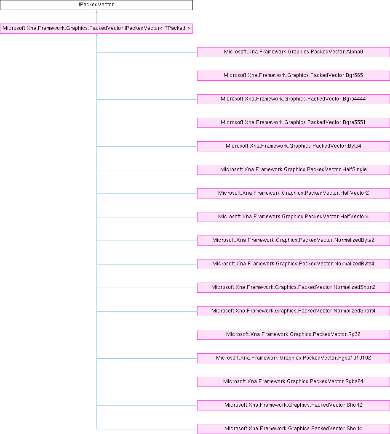
Task: Navigate to PackedVector.NormalizedShort2 class
Action: coord(294,288)
